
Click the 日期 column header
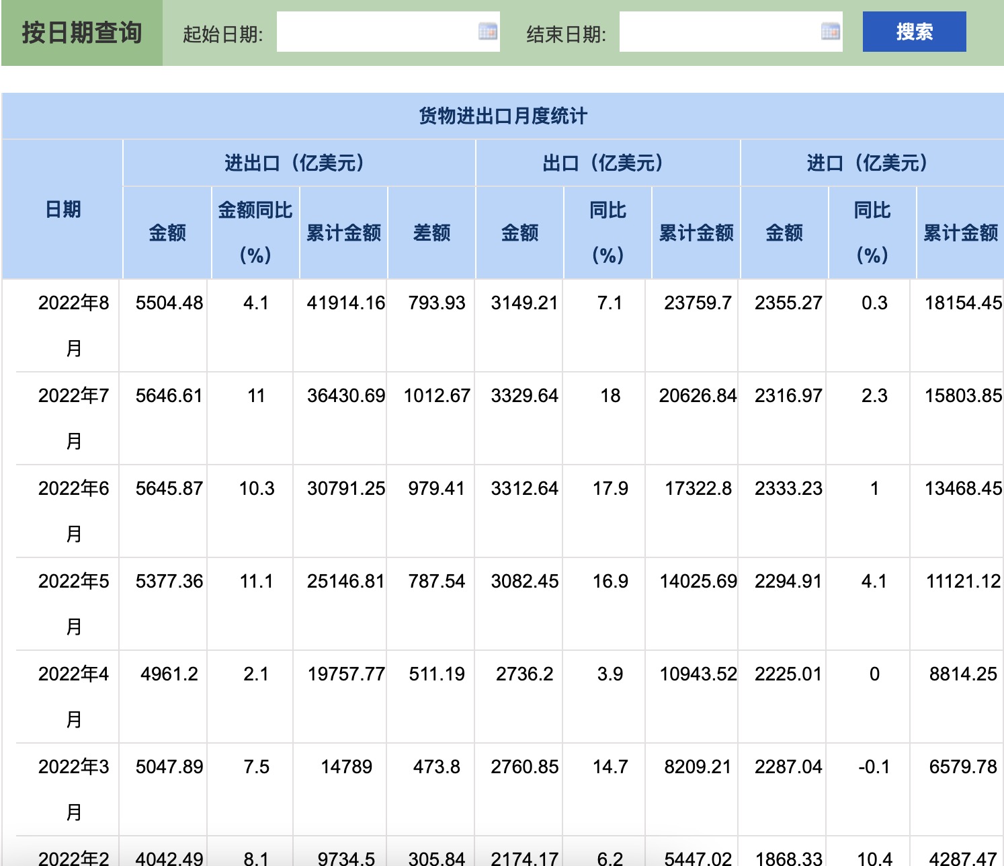tap(62, 209)
